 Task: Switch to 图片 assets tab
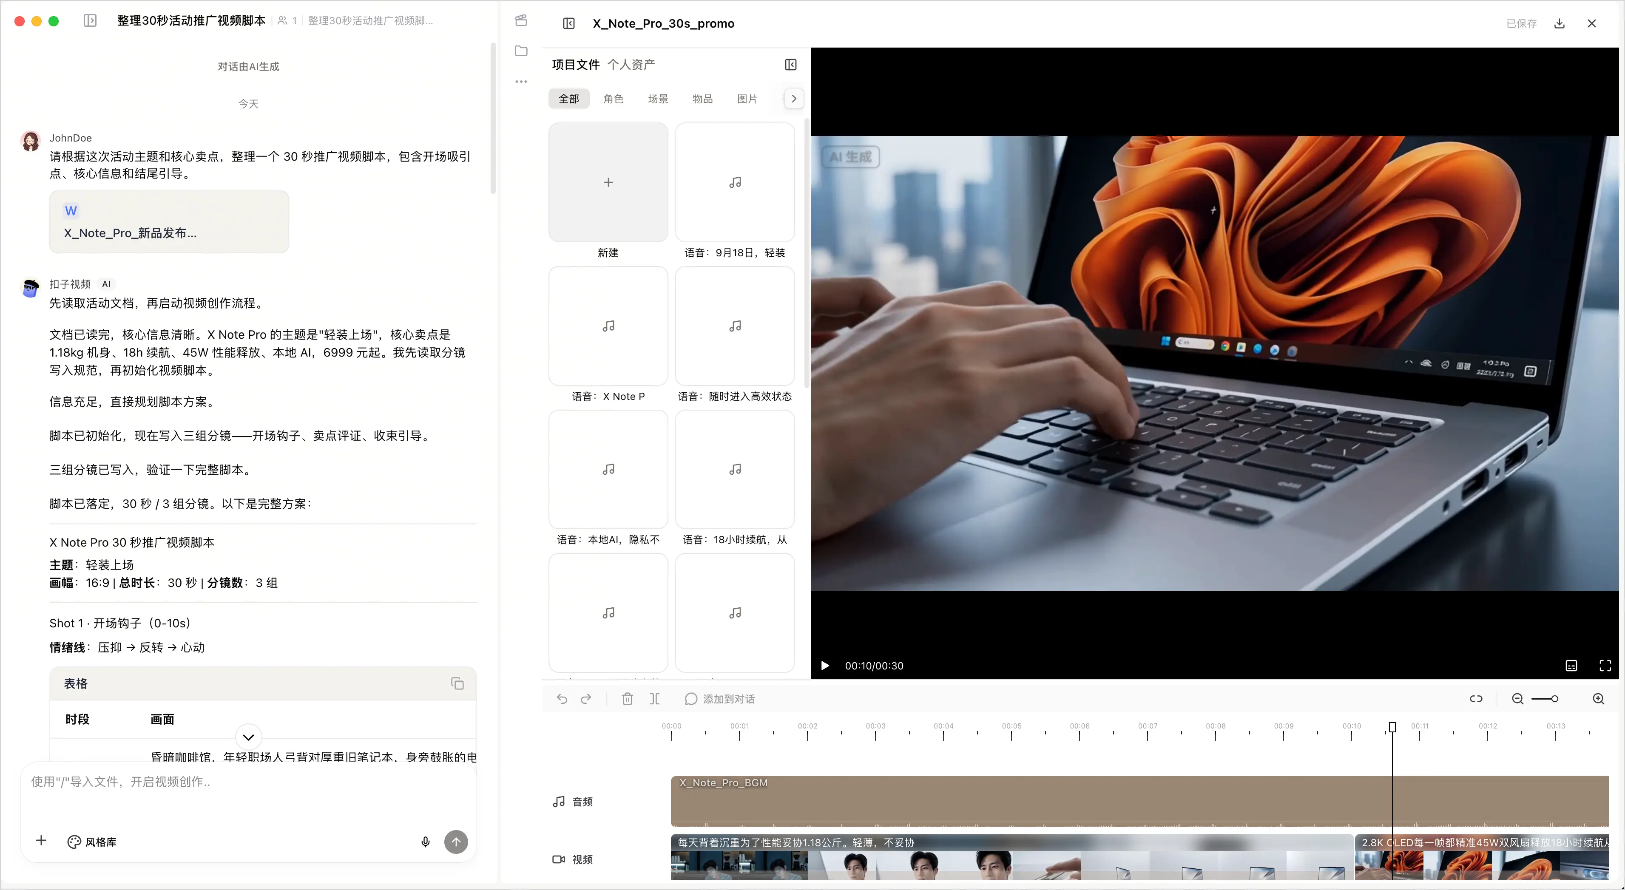(747, 99)
